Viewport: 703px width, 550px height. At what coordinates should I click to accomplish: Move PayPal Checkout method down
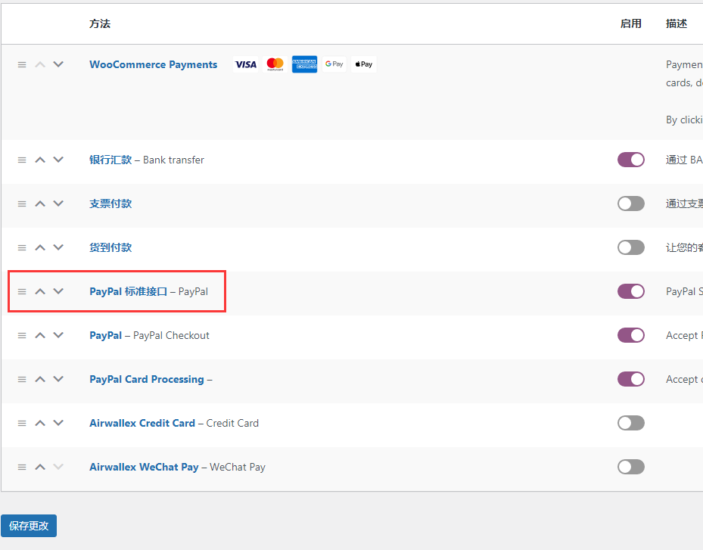point(58,335)
